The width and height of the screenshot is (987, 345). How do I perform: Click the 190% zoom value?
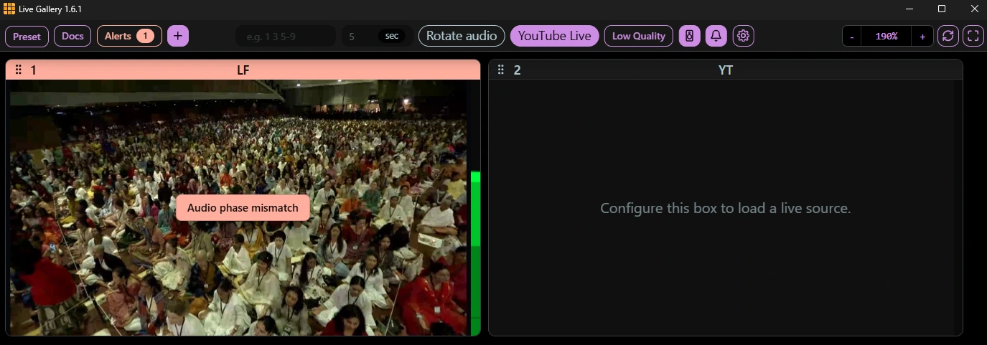click(887, 36)
